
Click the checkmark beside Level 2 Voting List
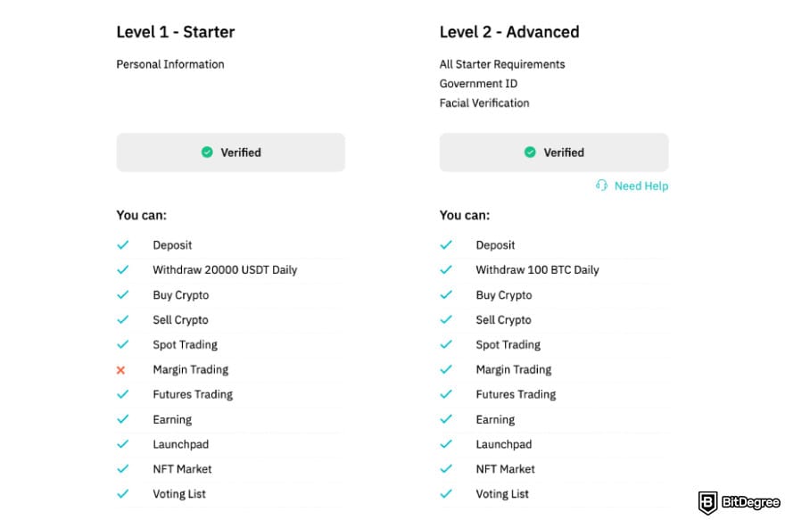click(x=445, y=494)
